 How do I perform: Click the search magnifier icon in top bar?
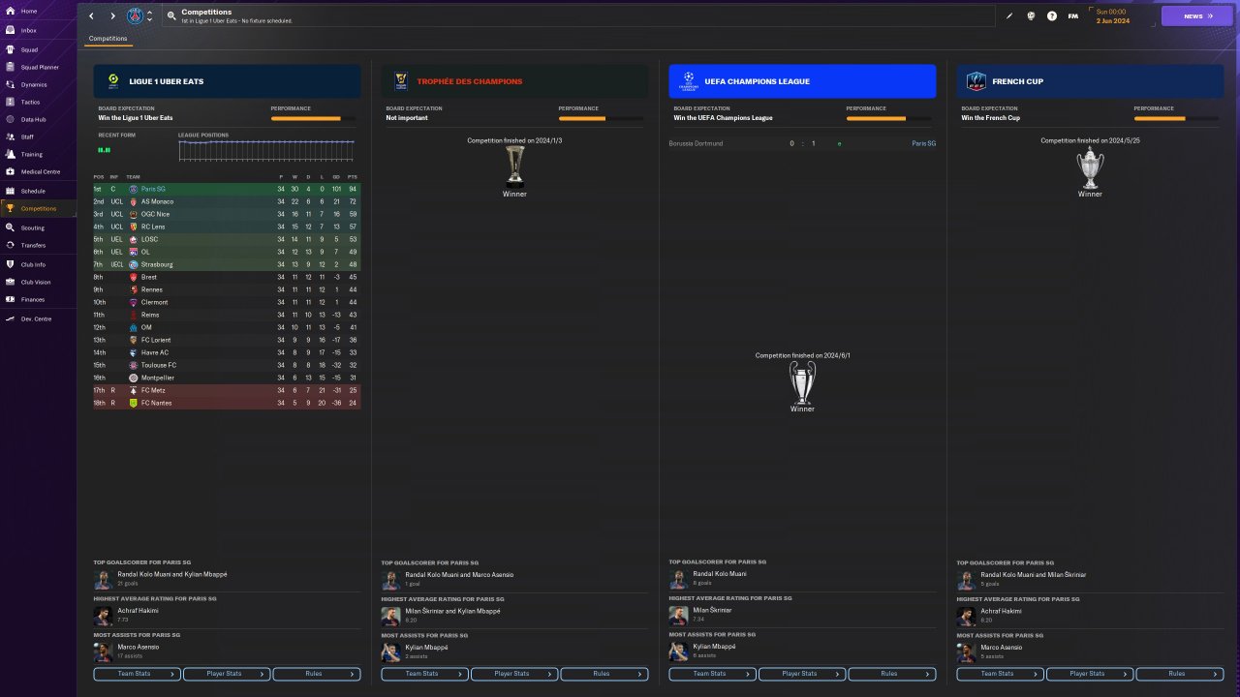[170, 16]
